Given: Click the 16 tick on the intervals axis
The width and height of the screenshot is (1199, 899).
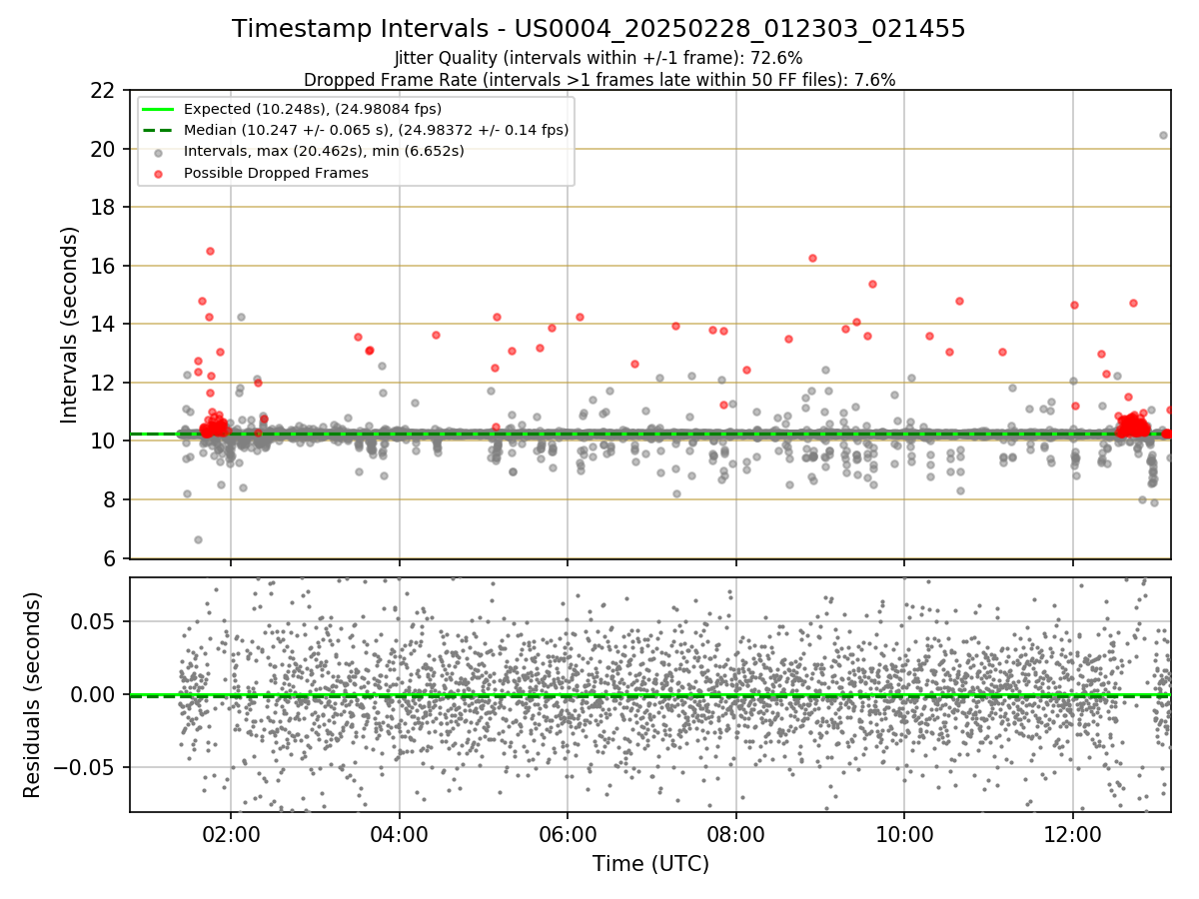Looking at the screenshot, I should pyautogui.click(x=106, y=266).
